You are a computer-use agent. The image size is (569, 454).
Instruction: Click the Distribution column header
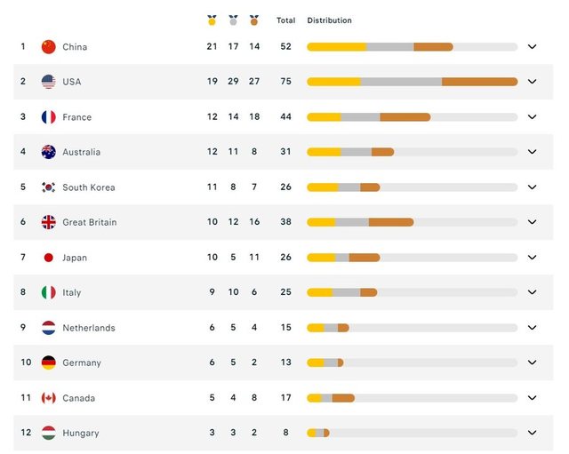click(330, 20)
